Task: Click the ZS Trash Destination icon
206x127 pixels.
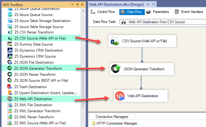Action: pos(10,87)
